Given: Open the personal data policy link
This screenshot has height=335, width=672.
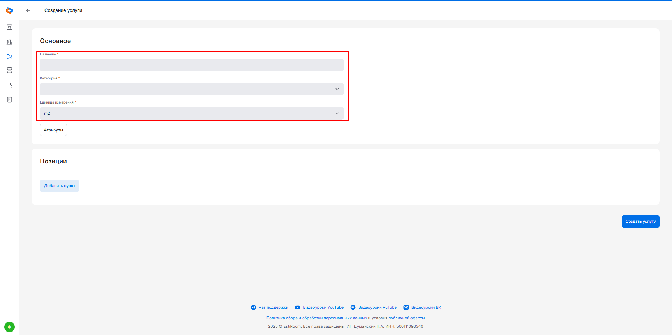Looking at the screenshot, I should coord(317,318).
